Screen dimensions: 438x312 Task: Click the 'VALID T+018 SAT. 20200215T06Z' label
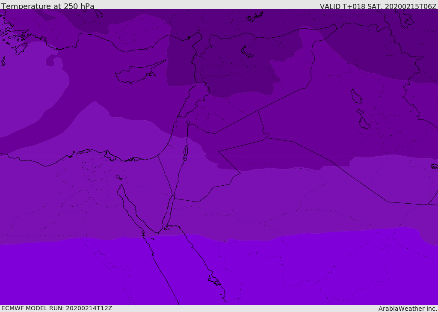[378, 6]
